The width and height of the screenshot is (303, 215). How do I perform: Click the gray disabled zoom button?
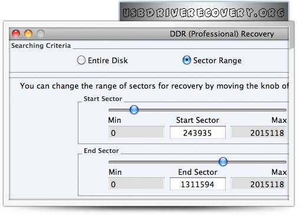[41, 34]
